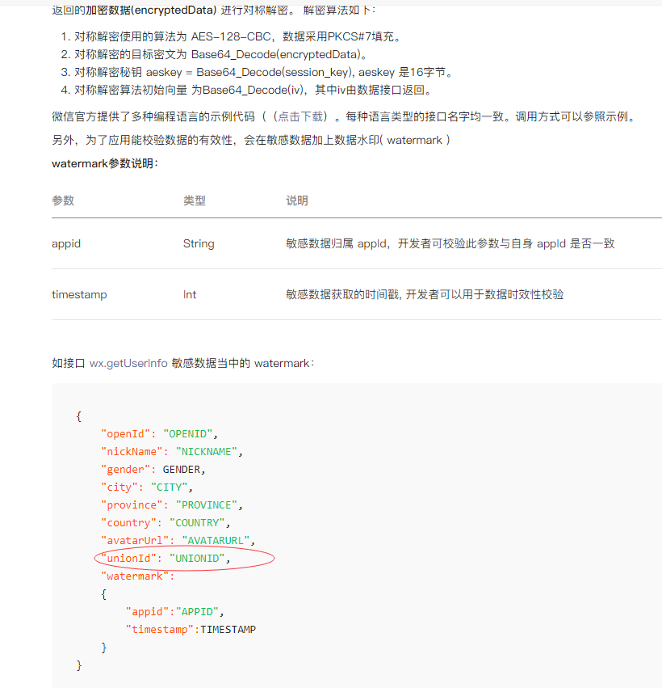662x688 pixels.
Task: Click the timestamp description text in table
Action: 425,294
